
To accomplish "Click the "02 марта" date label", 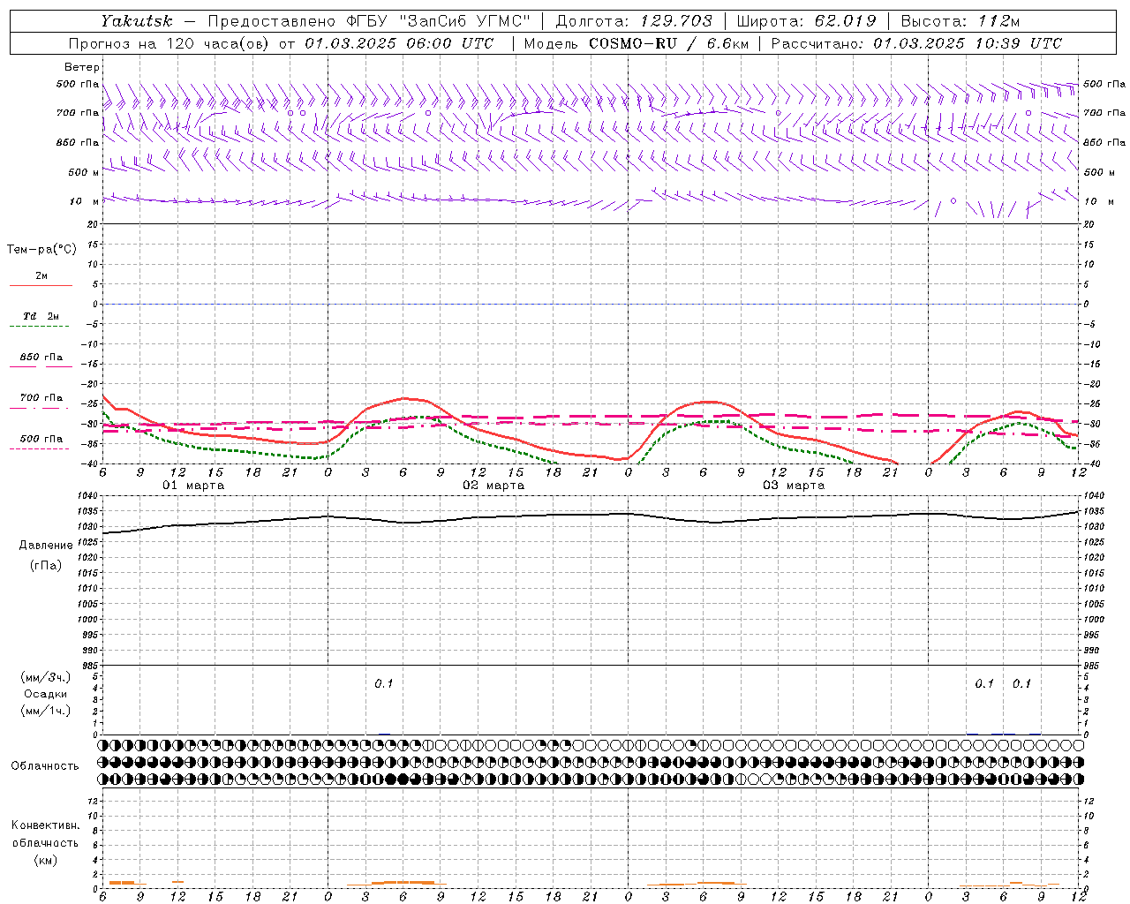I will [493, 486].
